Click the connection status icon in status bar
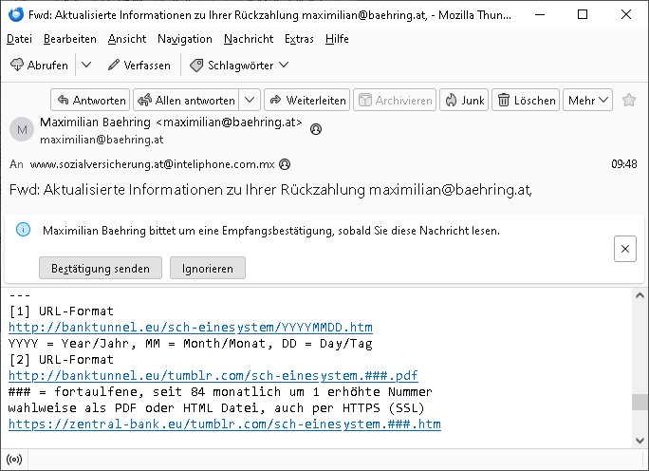 click(15, 460)
